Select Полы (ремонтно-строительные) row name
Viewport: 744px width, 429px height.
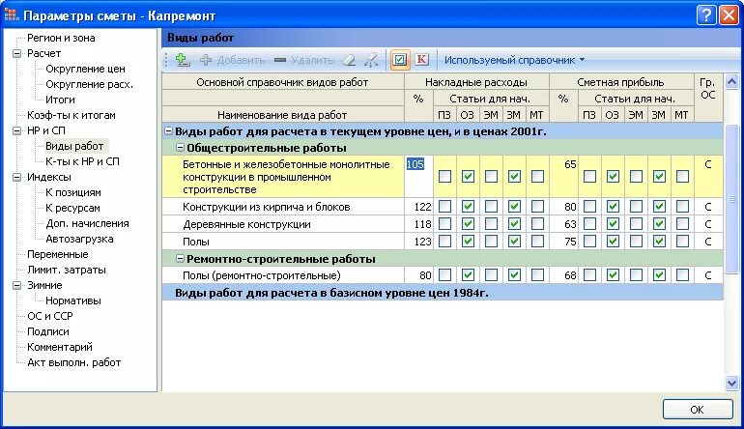click(x=262, y=275)
